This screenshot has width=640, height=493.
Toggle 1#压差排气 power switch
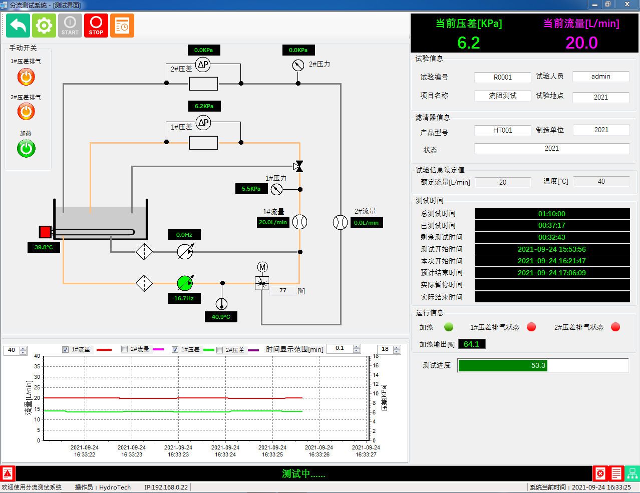pyautogui.click(x=26, y=77)
